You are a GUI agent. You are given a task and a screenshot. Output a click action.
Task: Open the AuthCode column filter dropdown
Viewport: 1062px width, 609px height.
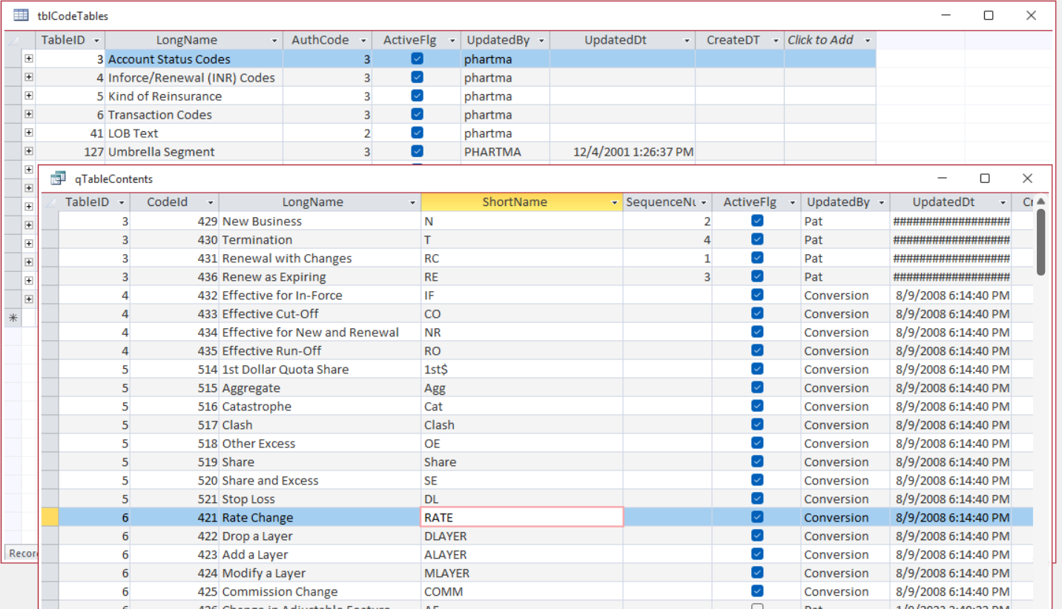click(363, 41)
